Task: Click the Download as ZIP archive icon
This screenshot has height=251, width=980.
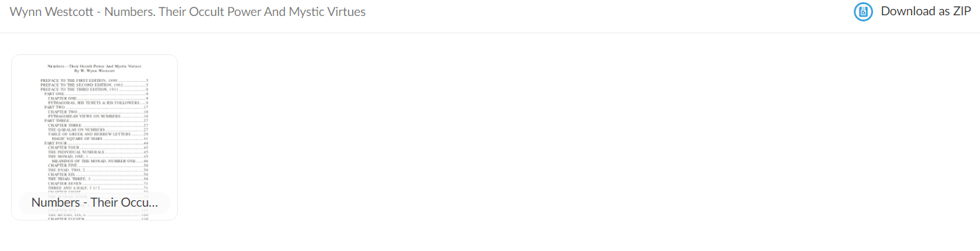Action: [x=863, y=12]
